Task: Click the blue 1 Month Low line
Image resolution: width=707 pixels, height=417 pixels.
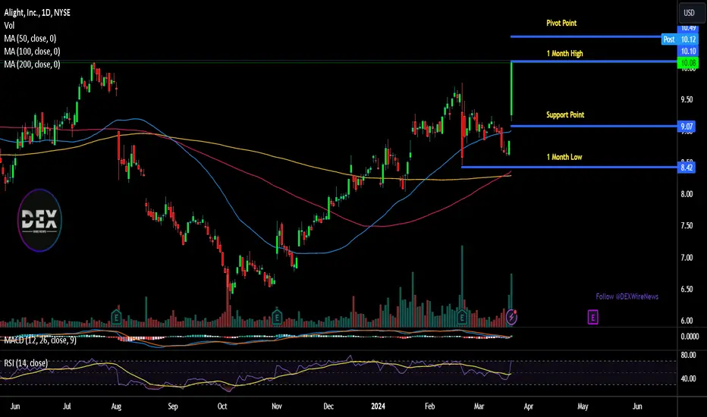Action: tap(569, 168)
